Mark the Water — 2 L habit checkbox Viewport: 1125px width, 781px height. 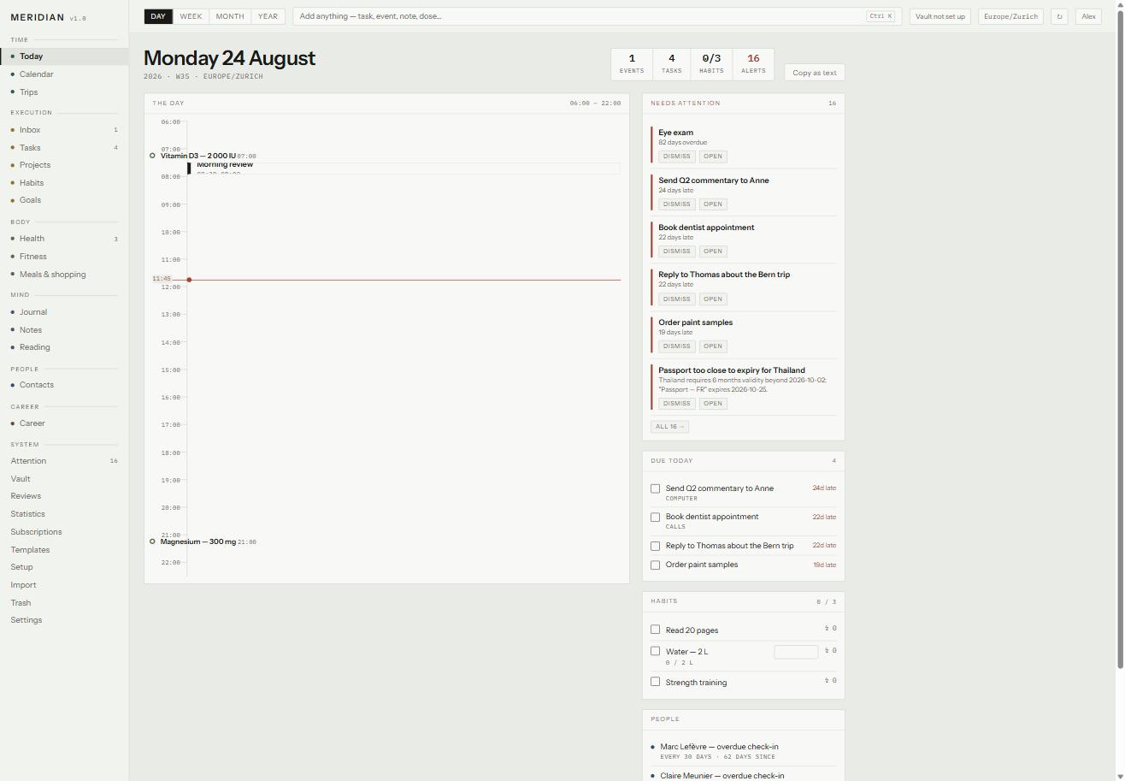click(x=656, y=651)
